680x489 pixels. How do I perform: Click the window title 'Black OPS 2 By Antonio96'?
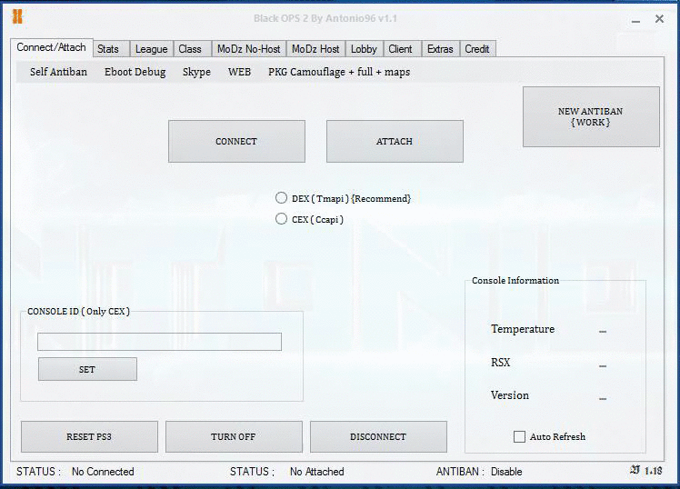point(325,18)
